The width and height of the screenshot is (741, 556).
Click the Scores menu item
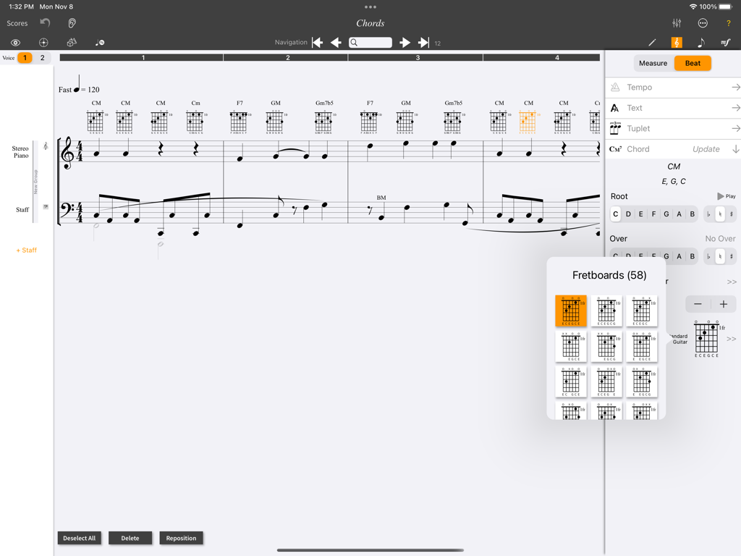(x=17, y=22)
